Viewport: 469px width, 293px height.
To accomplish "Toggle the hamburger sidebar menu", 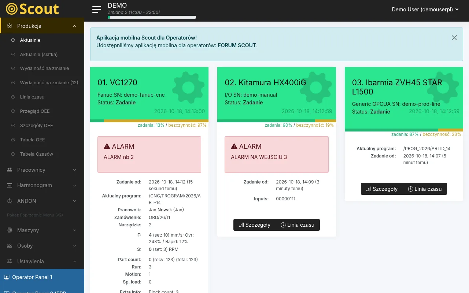I will pyautogui.click(x=97, y=10).
